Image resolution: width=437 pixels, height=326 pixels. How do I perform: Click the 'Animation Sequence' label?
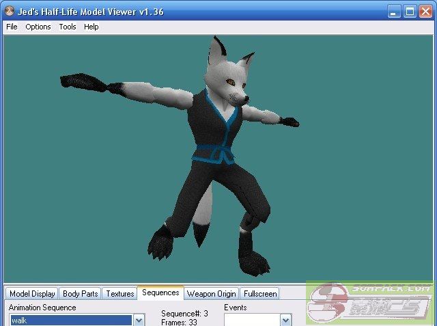[x=42, y=308]
